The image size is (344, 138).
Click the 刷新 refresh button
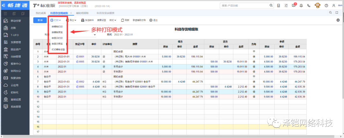pyautogui.click(x=125, y=20)
